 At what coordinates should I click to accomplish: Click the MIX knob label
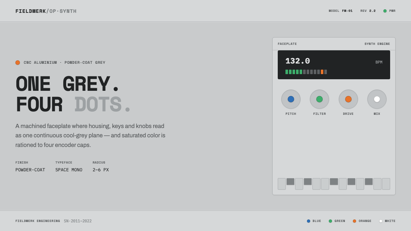[x=377, y=114]
